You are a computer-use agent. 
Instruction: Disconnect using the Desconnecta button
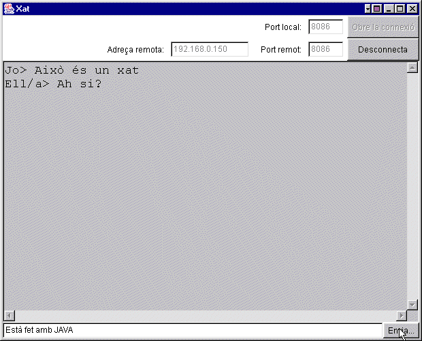pyautogui.click(x=383, y=50)
